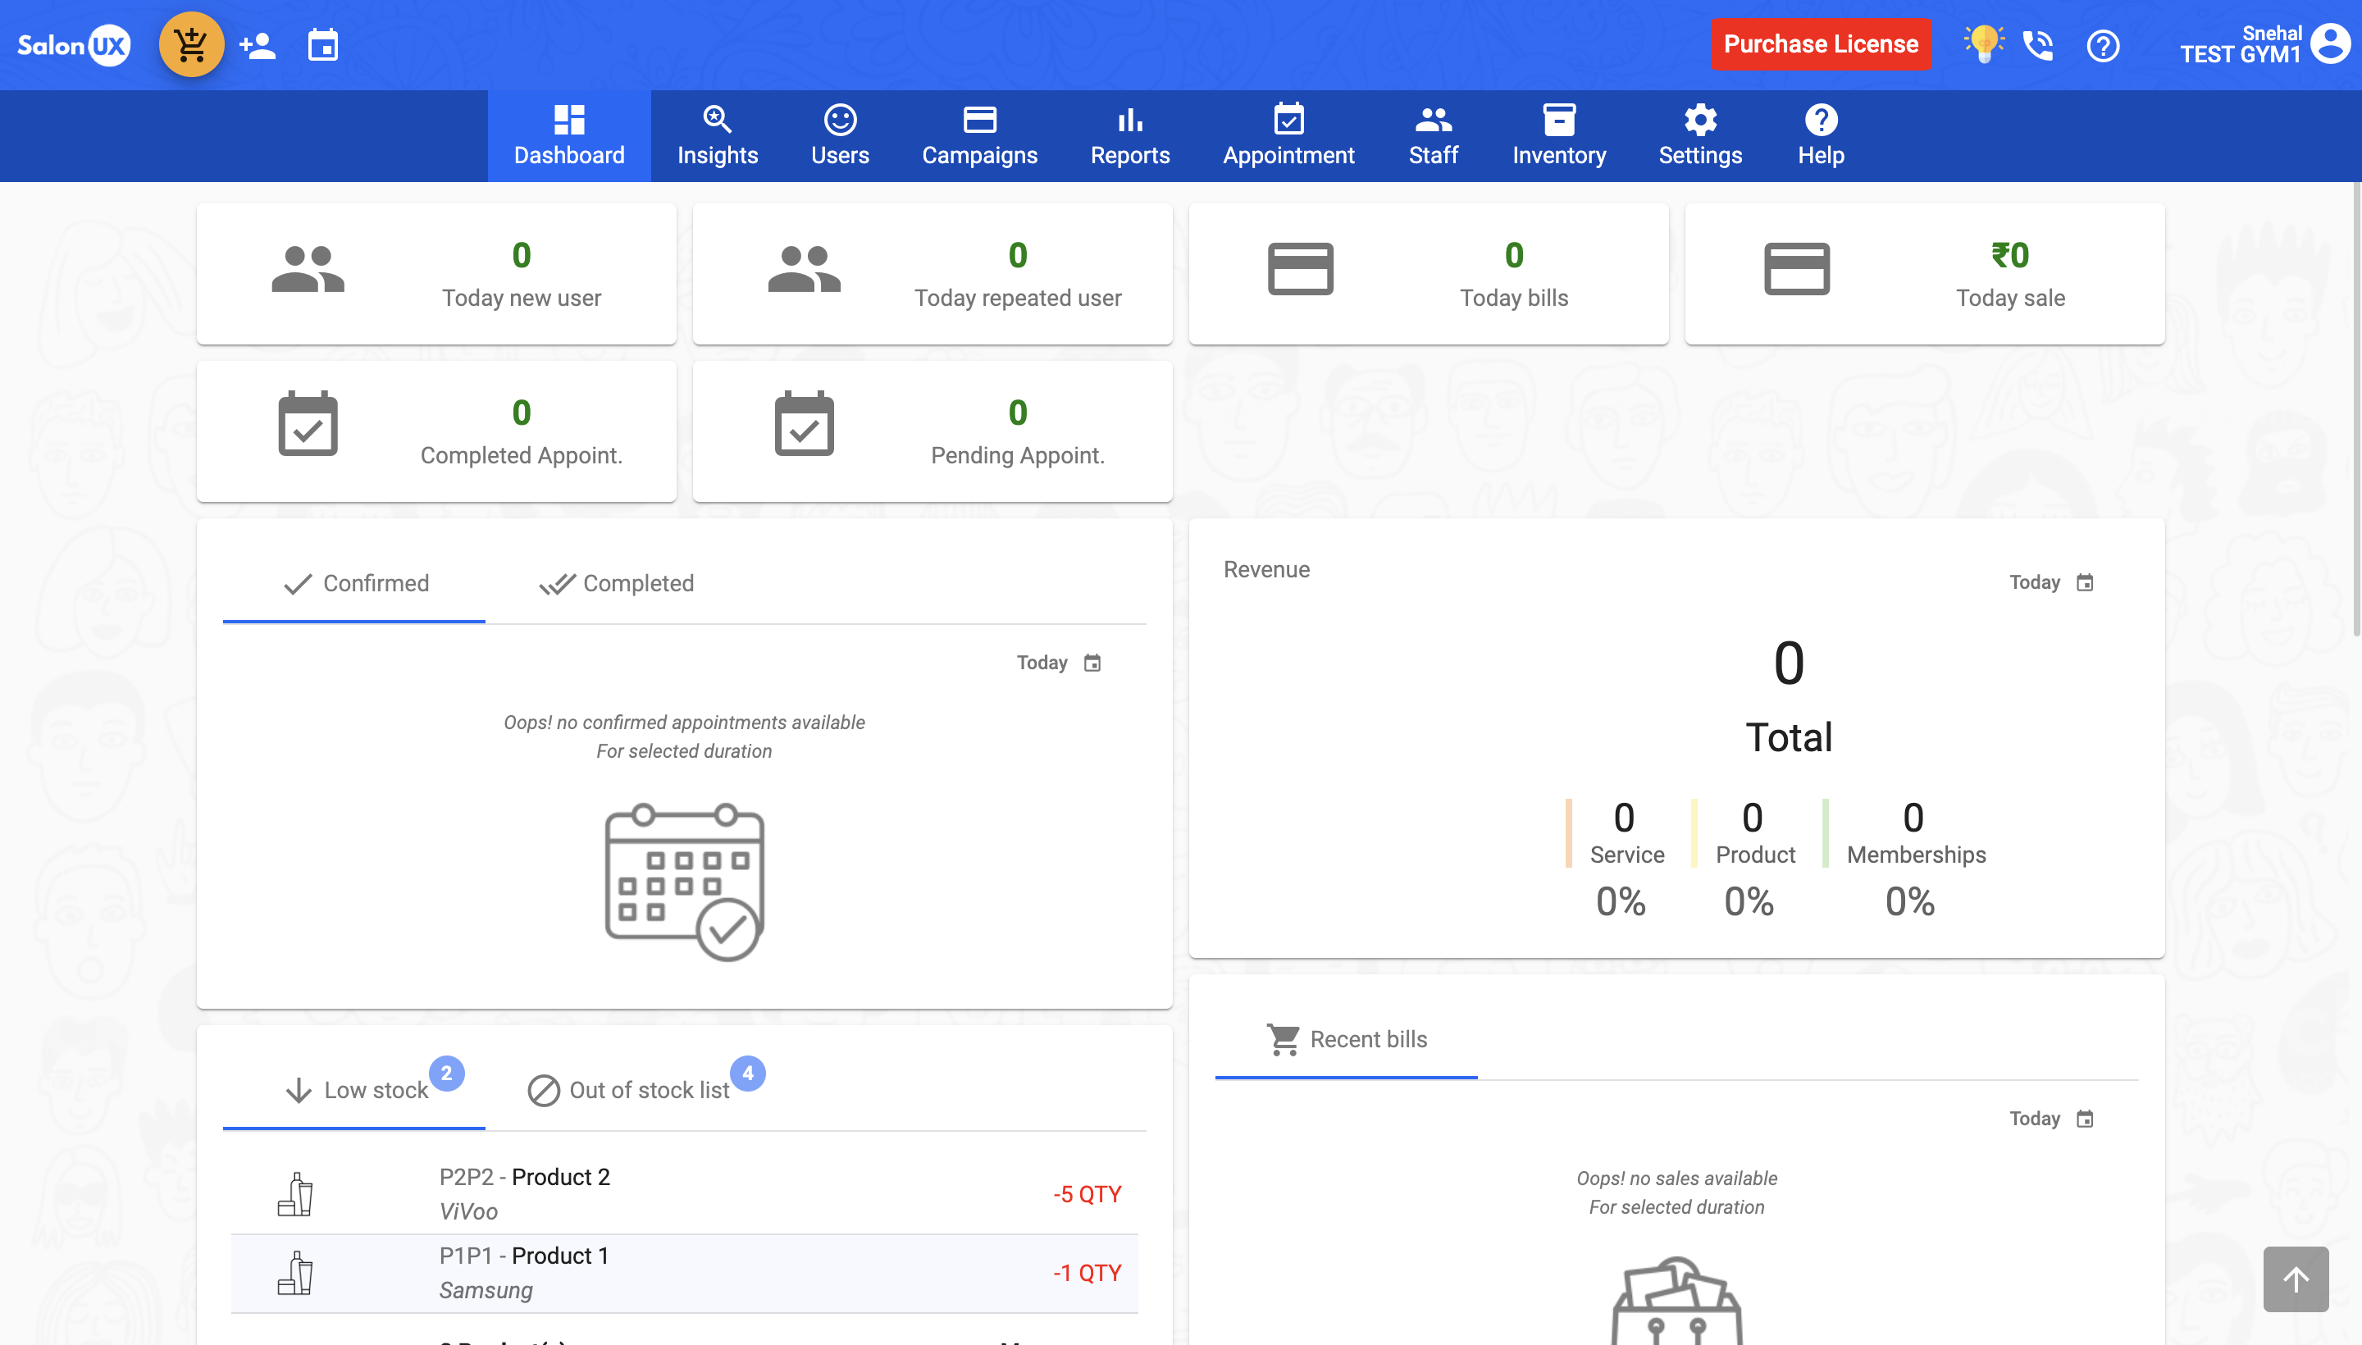
Task: Open the Today sale summary card
Action: tap(1923, 273)
